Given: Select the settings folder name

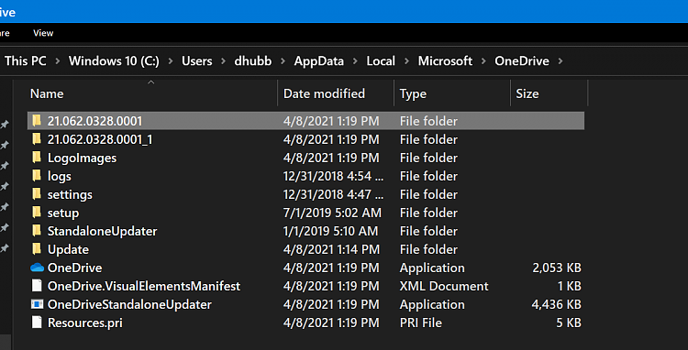Looking at the screenshot, I should [70, 194].
